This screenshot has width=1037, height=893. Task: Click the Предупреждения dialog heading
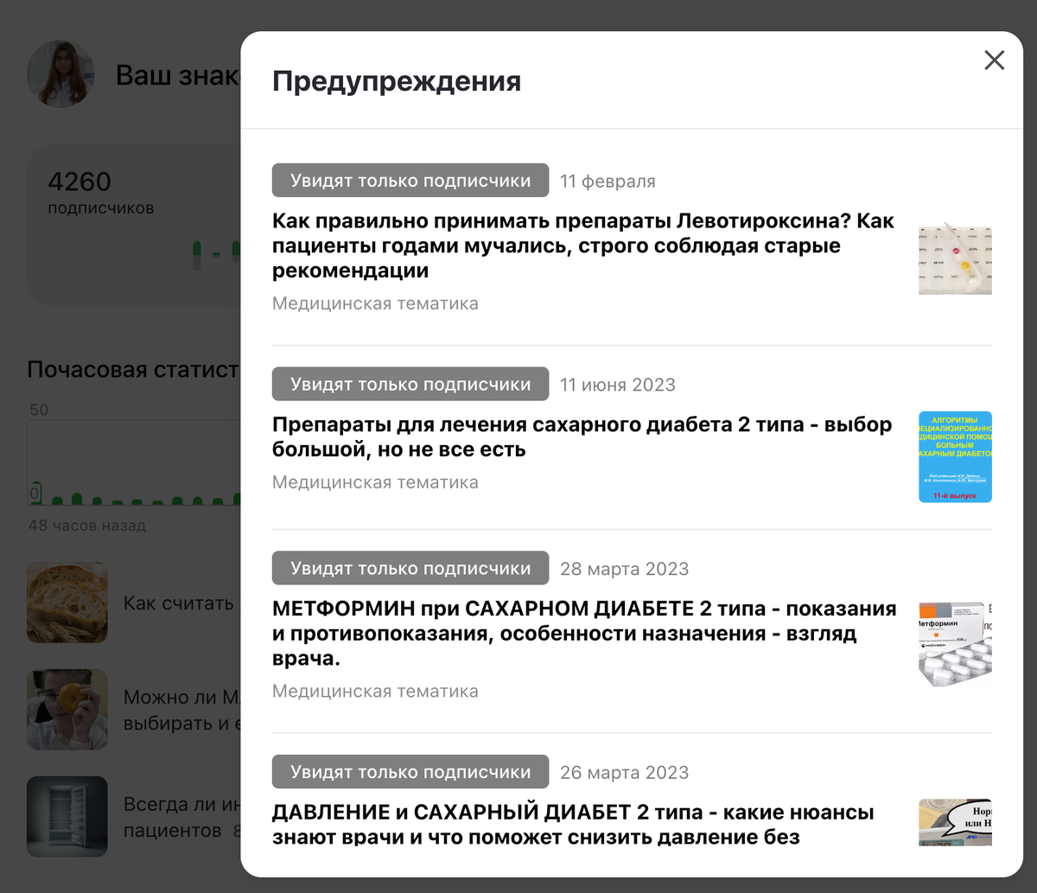click(397, 81)
